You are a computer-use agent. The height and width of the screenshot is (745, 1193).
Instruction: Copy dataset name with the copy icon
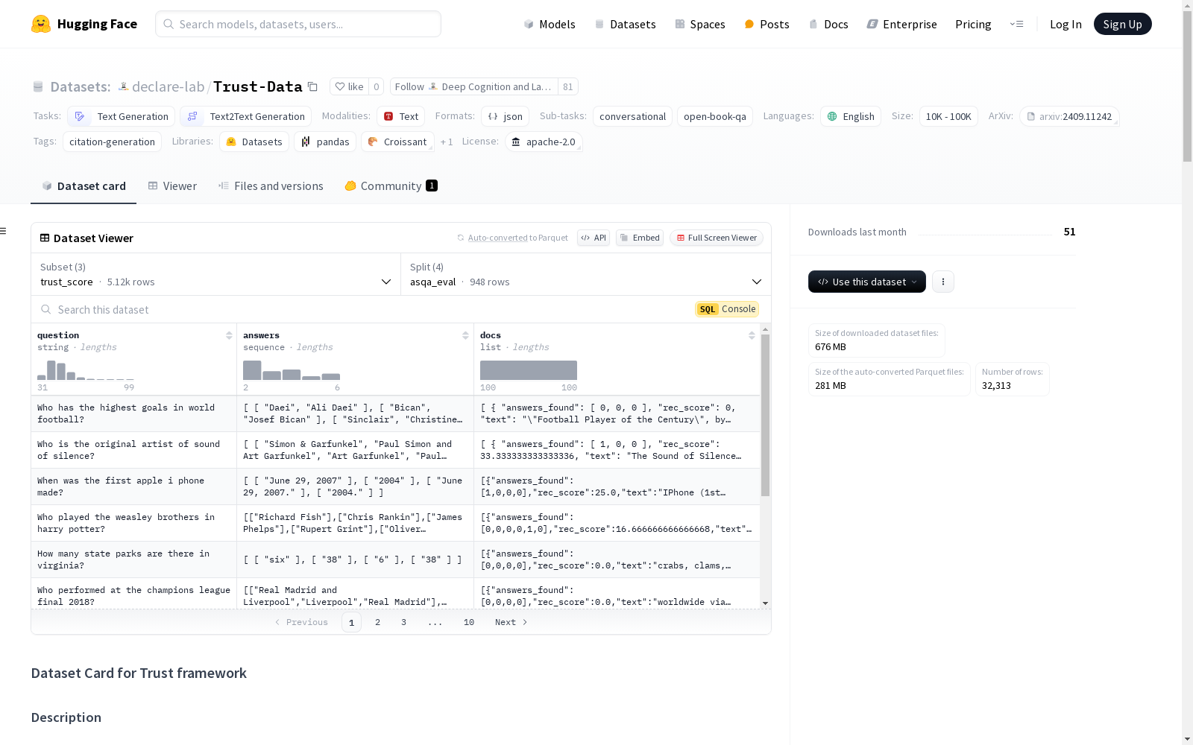[313, 87]
